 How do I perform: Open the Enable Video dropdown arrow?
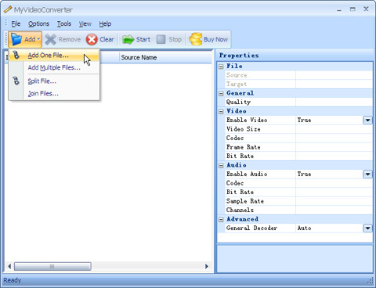point(367,121)
